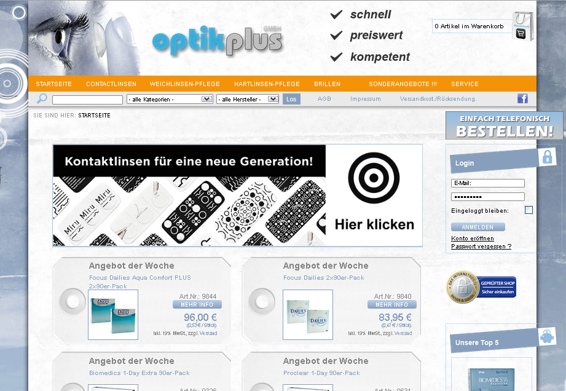
Task: Focus the E-Mail login field
Action: pos(488,183)
